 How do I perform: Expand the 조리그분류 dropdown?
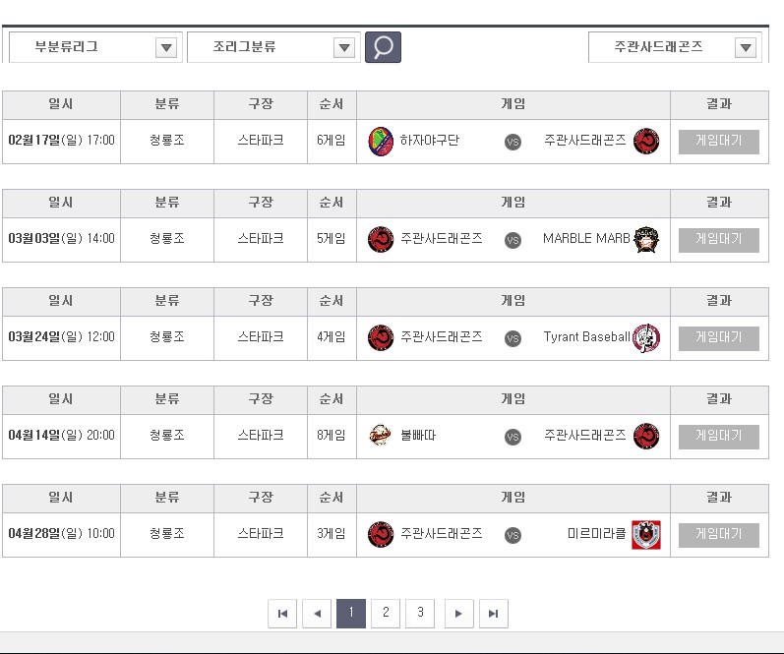[x=271, y=47]
